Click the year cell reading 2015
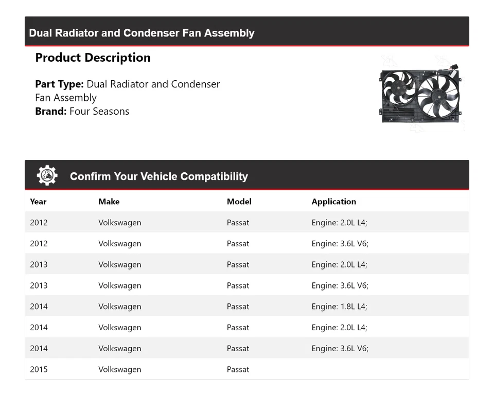 39,369
